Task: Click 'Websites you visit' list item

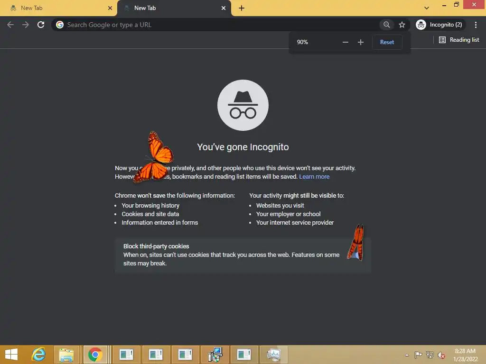Action: click(x=280, y=206)
